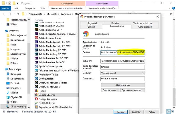This screenshot has width=176, height=114.
Task: Click the Adobe Premiere Rush CC icon
Action: 36,62
